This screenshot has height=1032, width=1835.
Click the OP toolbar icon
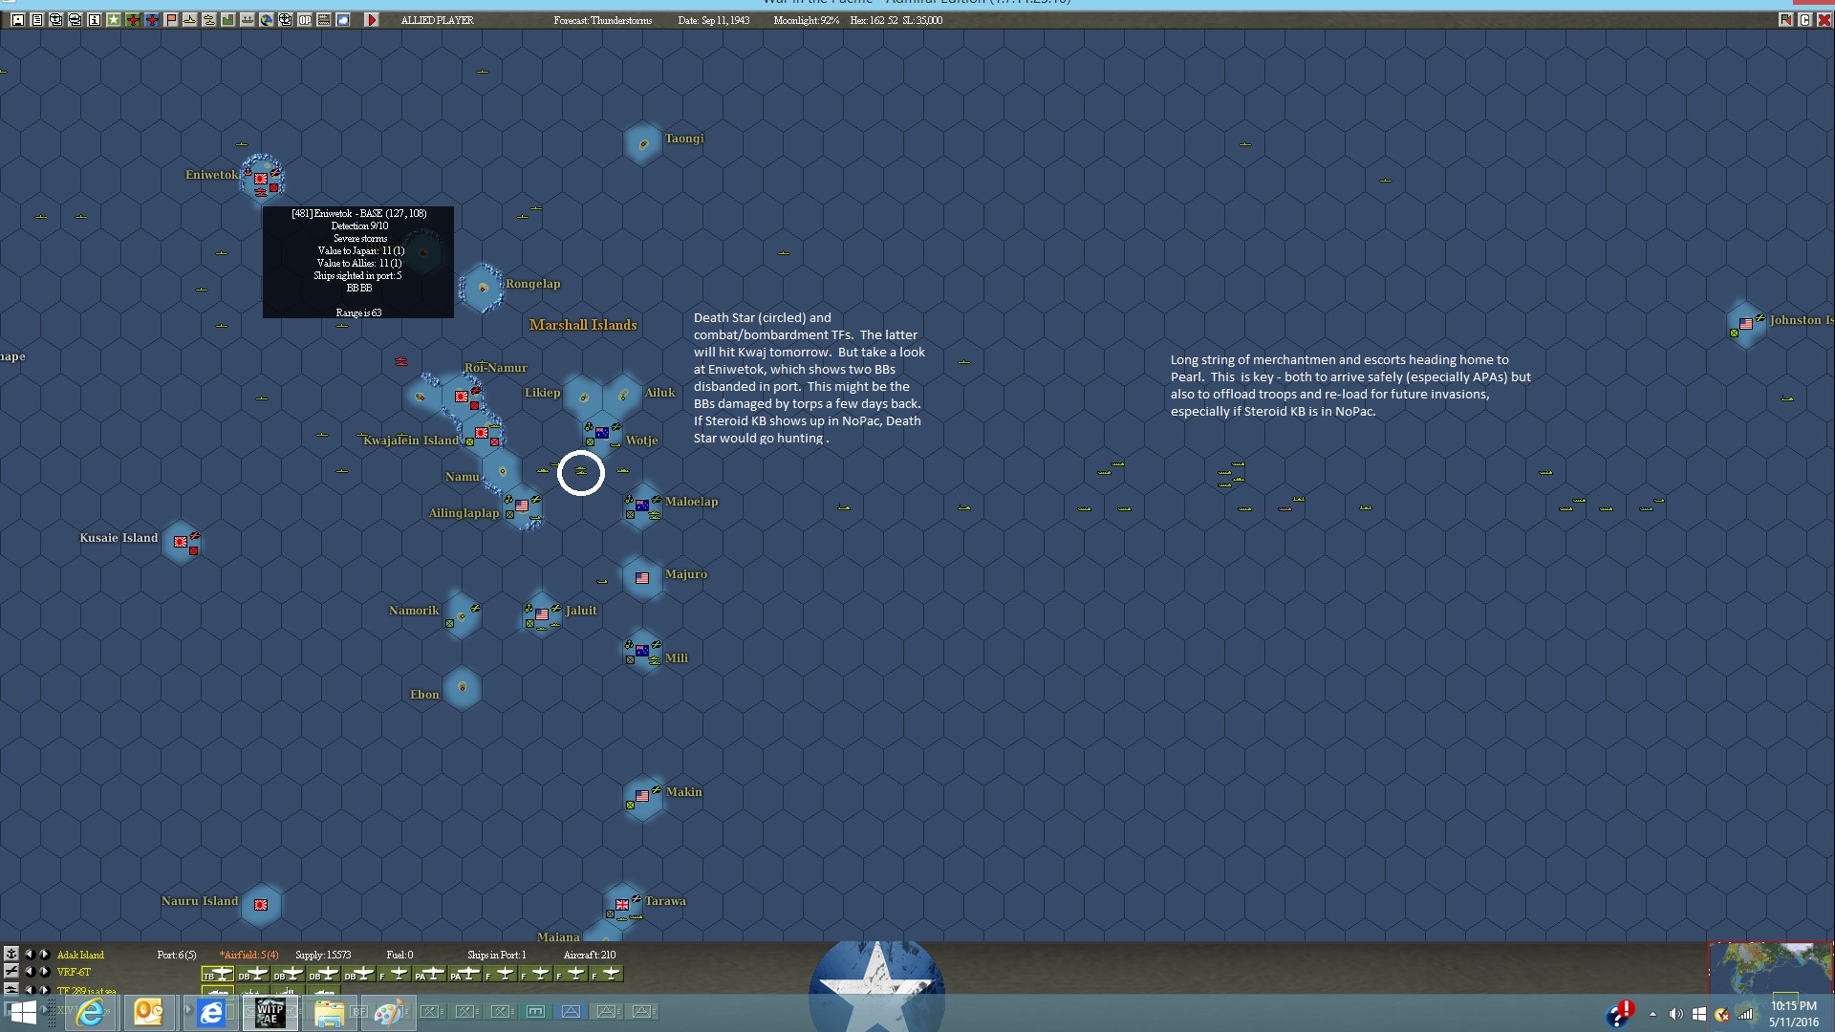click(305, 20)
